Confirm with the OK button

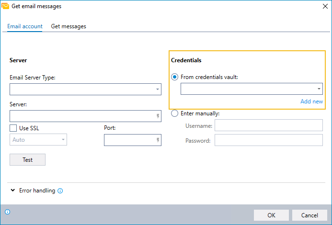coord(271,215)
